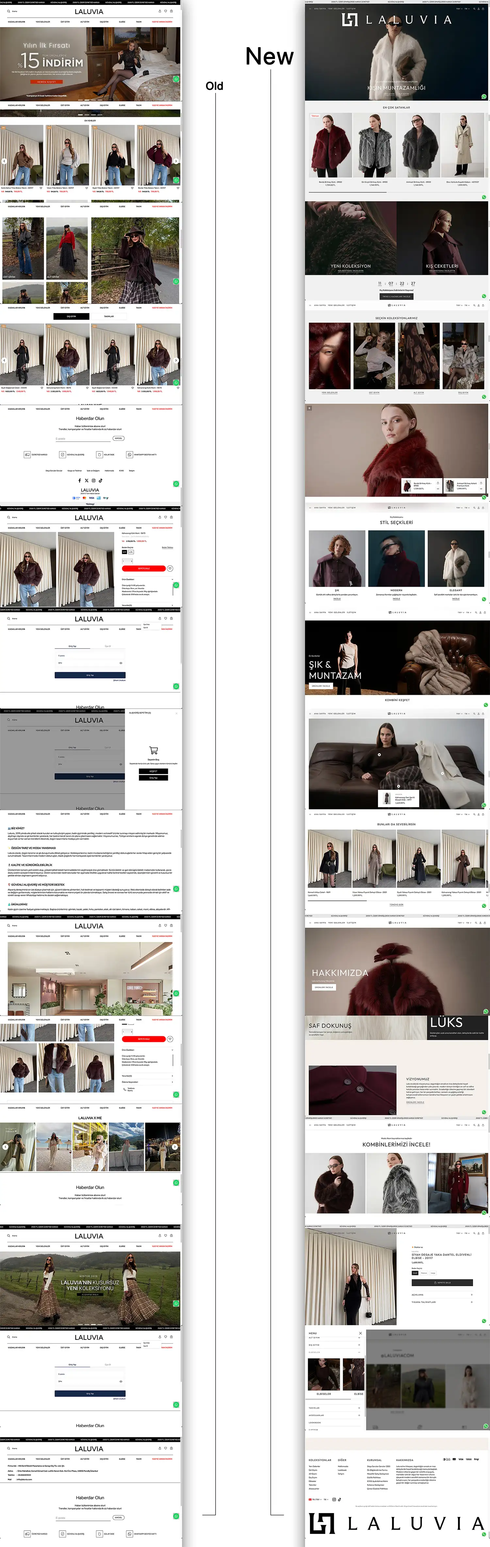Select L/XL size on old product page
Viewport: 490px width, 1547px height.
click(130, 552)
